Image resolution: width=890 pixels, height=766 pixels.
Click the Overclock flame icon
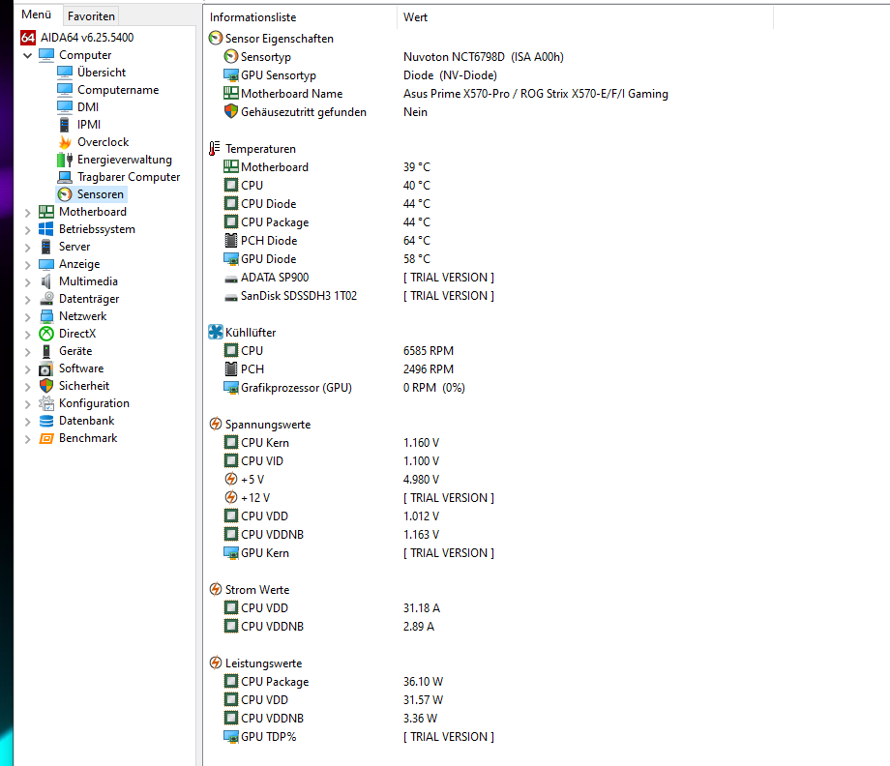65,142
